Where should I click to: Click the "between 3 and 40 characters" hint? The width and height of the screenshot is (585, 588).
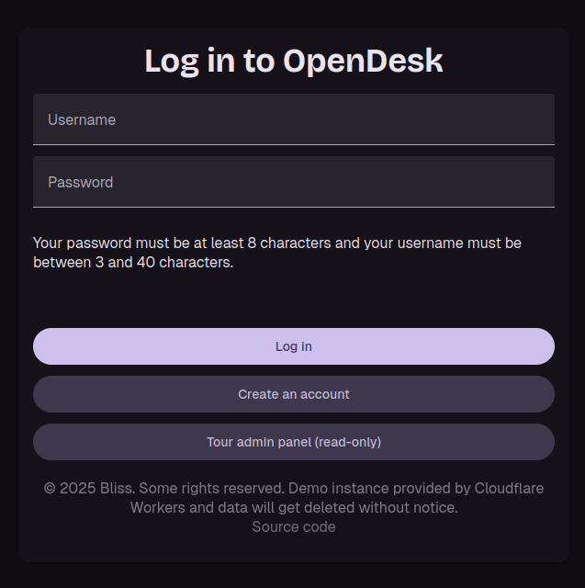(x=133, y=263)
